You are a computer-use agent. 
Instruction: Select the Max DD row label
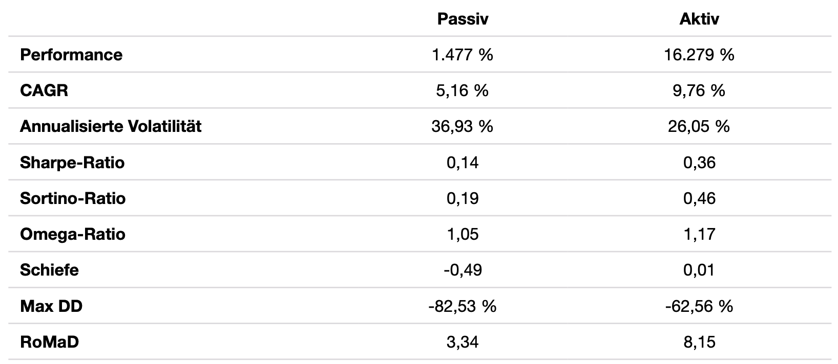pyautogui.click(x=51, y=306)
